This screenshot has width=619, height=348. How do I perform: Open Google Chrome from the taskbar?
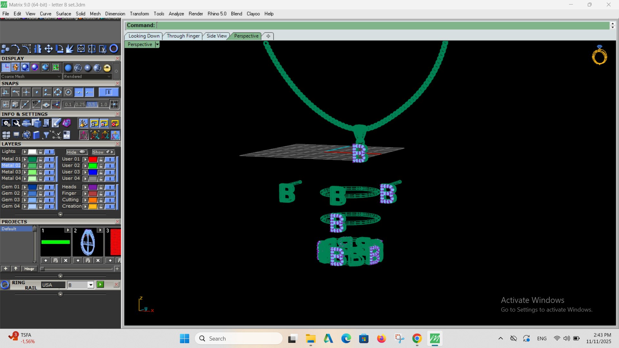click(417, 339)
